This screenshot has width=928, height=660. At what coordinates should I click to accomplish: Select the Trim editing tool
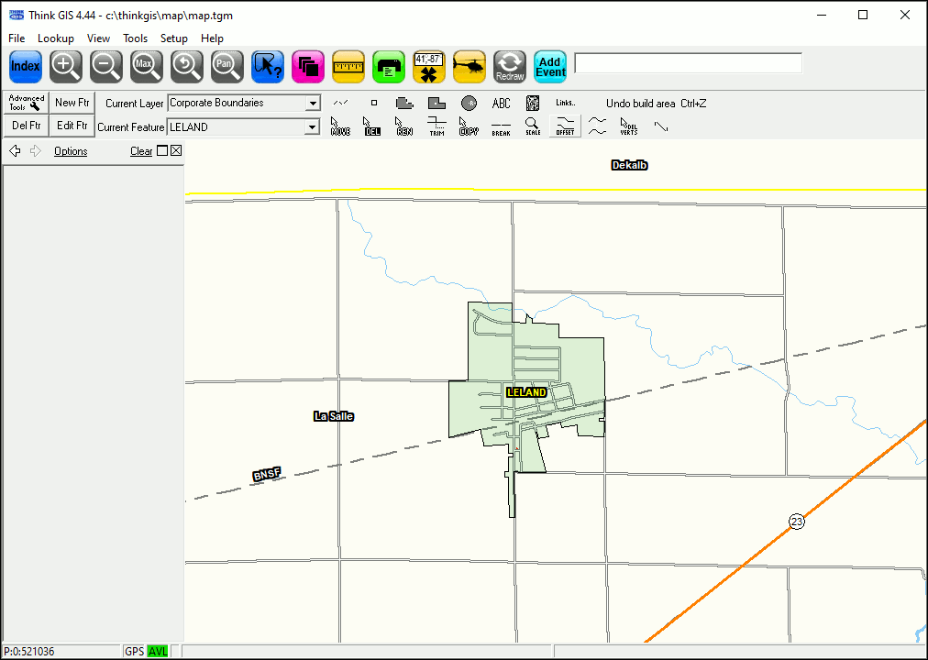(x=436, y=126)
